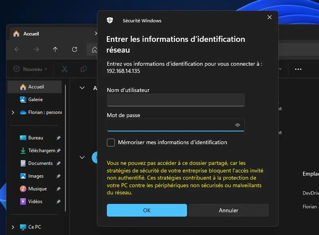Select the Accueil tab

[x=31, y=34]
